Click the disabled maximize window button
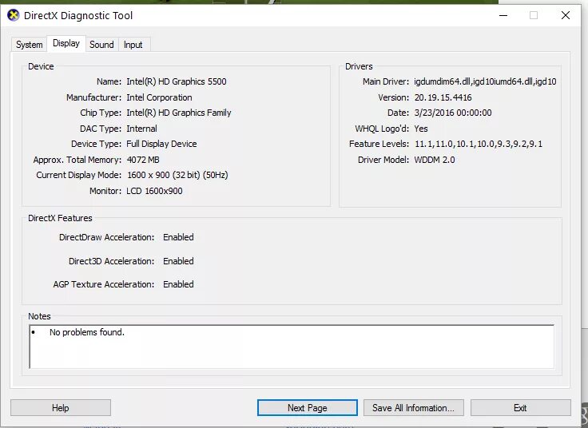The height and width of the screenshot is (428, 588). pos(534,15)
